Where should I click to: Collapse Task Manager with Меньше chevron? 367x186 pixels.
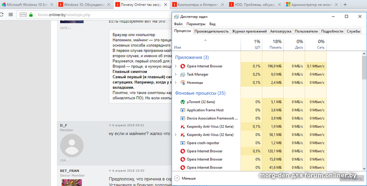point(177,178)
